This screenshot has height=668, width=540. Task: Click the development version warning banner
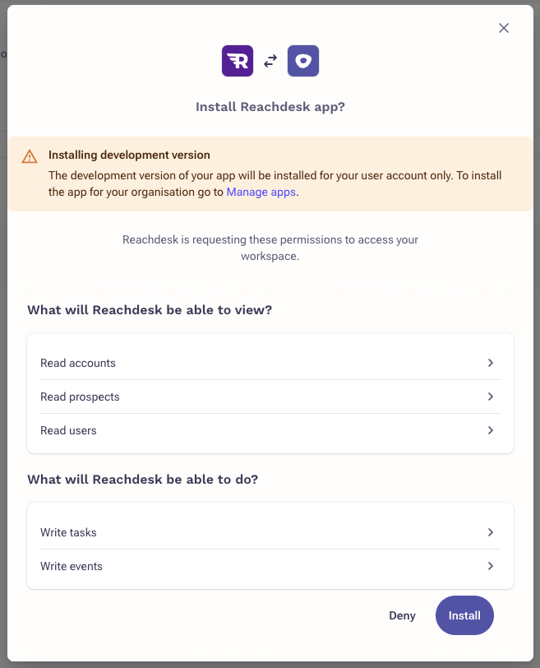270,172
